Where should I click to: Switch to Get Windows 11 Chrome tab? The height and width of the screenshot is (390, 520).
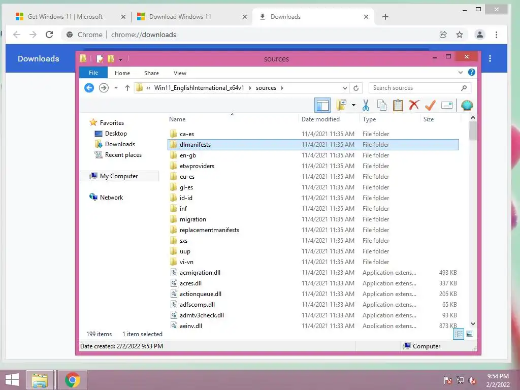(x=65, y=17)
